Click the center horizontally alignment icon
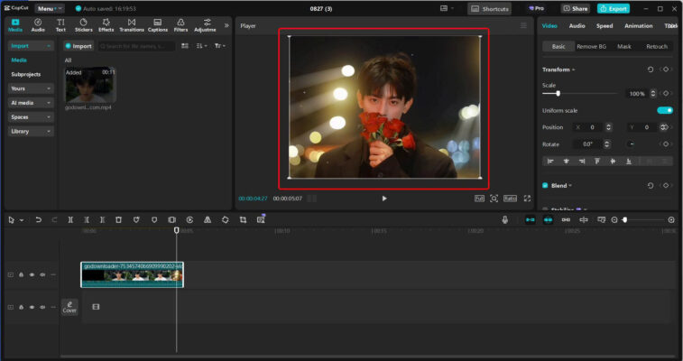Screen dimensions: 683x361 point(567,162)
